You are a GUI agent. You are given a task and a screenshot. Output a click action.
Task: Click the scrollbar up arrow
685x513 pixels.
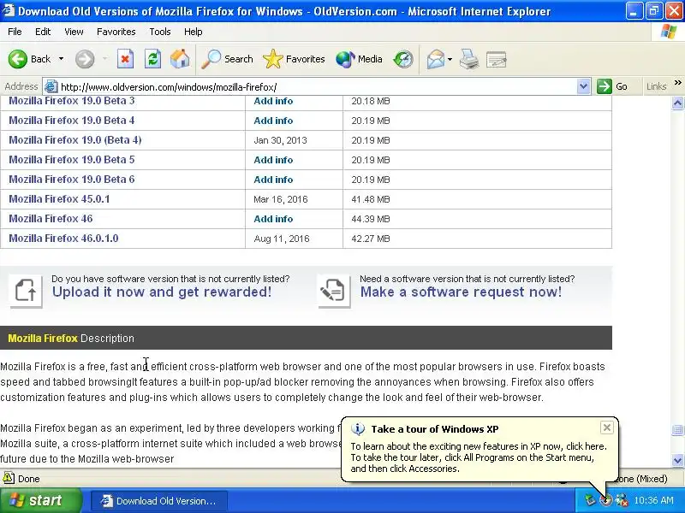coord(677,103)
